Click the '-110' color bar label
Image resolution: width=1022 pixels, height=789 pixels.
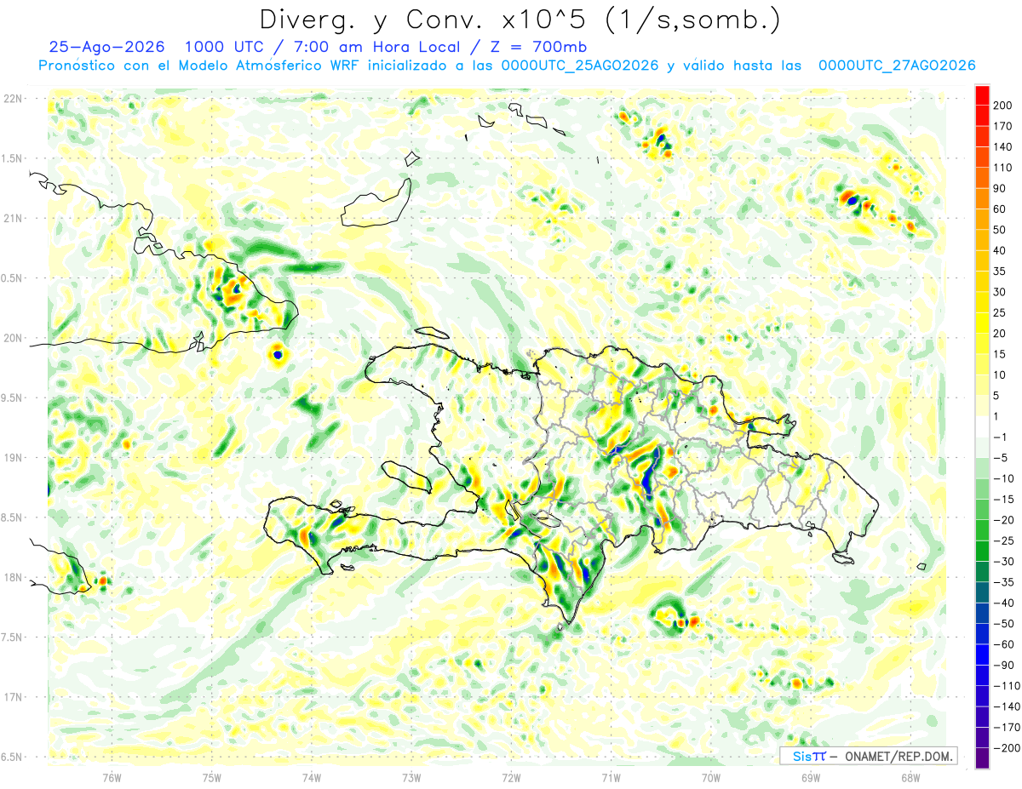tap(1008, 686)
